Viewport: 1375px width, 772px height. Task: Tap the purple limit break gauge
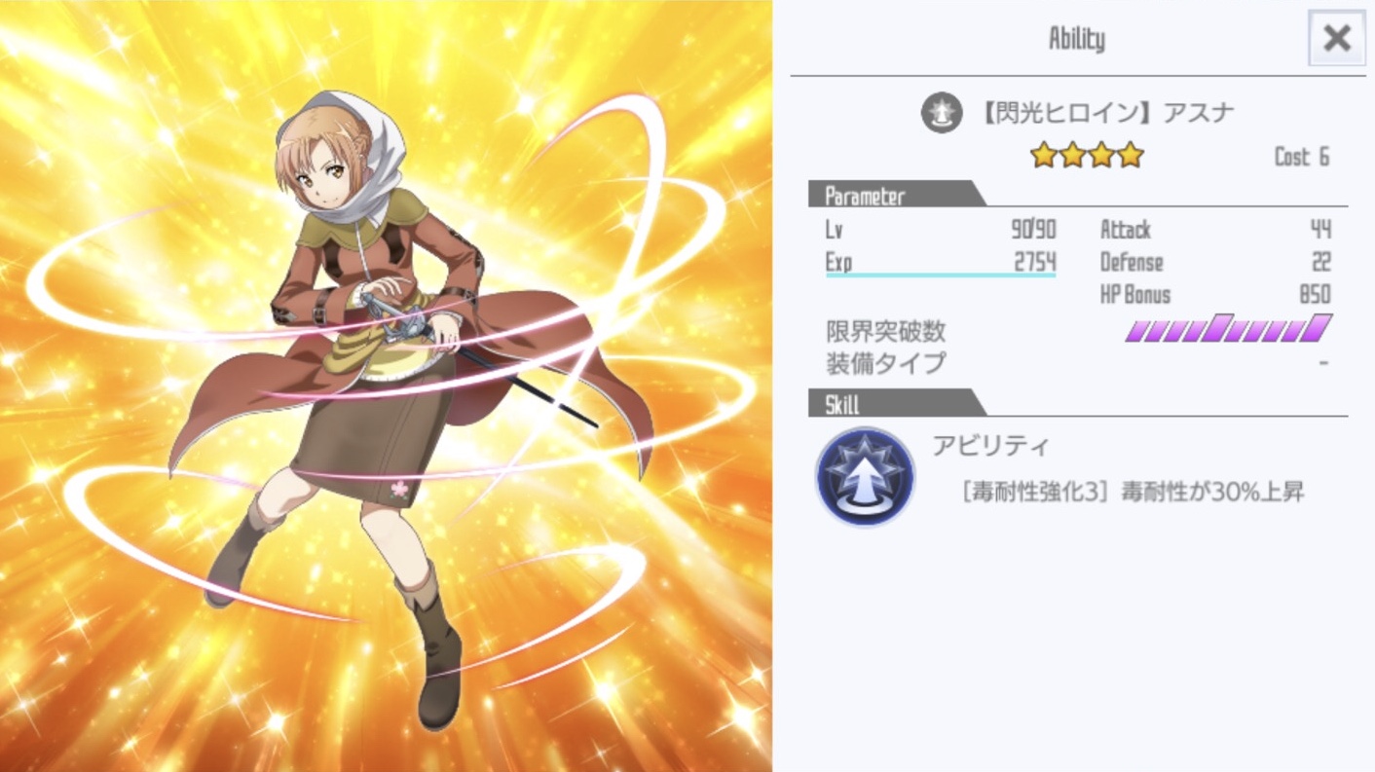pos(1229,328)
